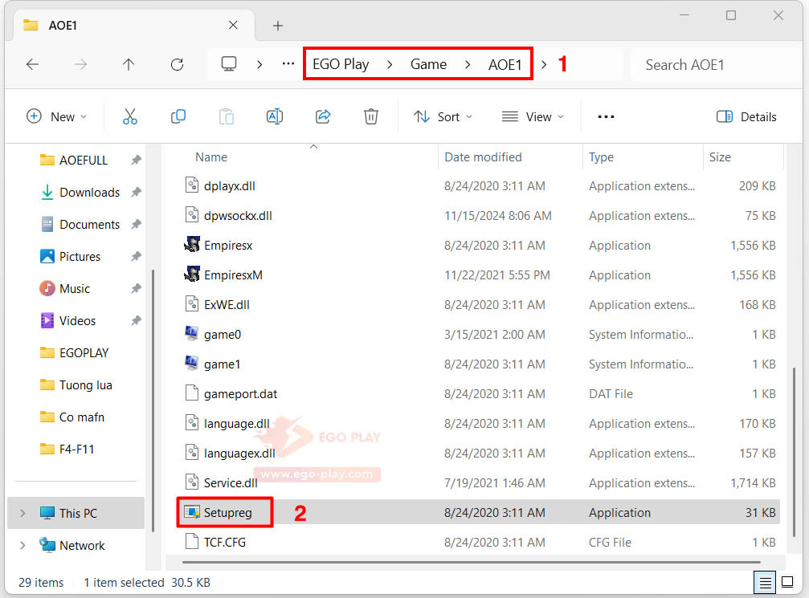This screenshot has width=809, height=598.
Task: Open EGOPLAY folder in sidebar
Action: [x=84, y=353]
